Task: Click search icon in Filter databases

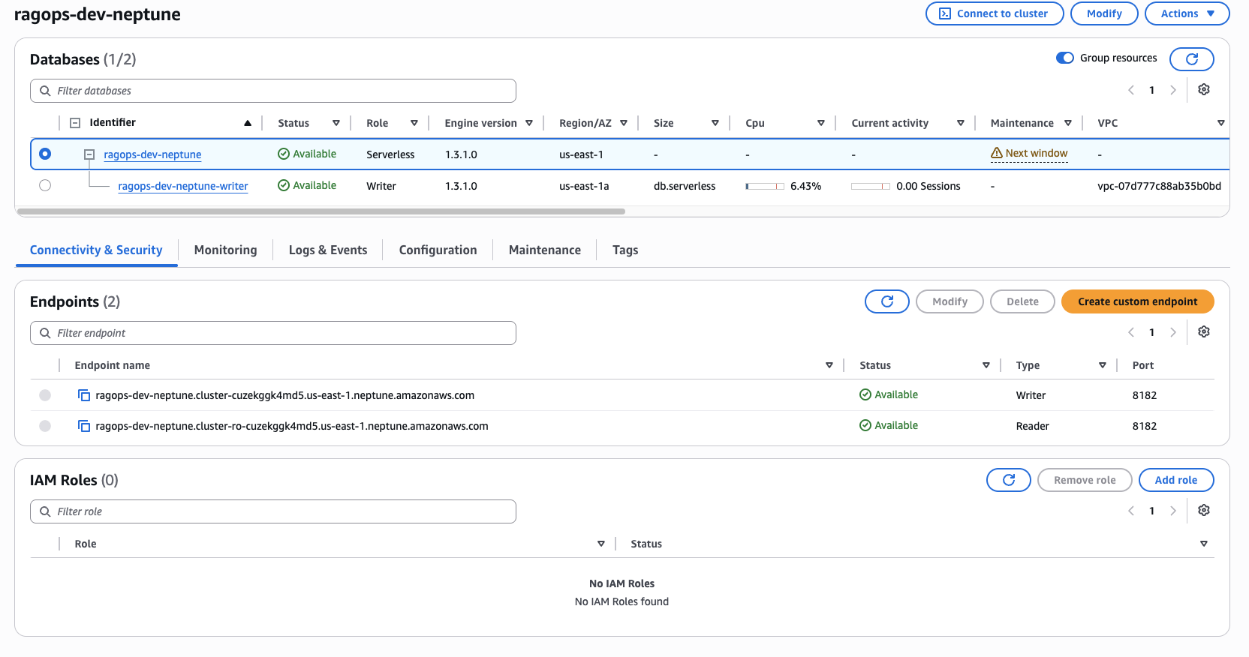Action: [45, 91]
